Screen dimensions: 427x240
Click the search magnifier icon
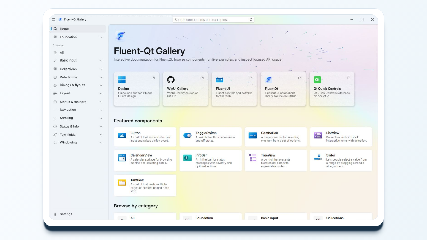251,19
